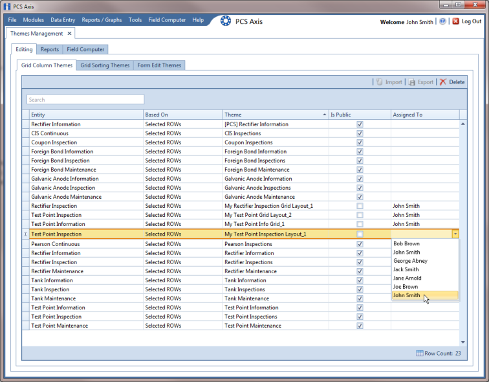Click the Galvanic Anode Inspections theme cell
Viewport: 489px width, 382px height.
pyautogui.click(x=276, y=188)
